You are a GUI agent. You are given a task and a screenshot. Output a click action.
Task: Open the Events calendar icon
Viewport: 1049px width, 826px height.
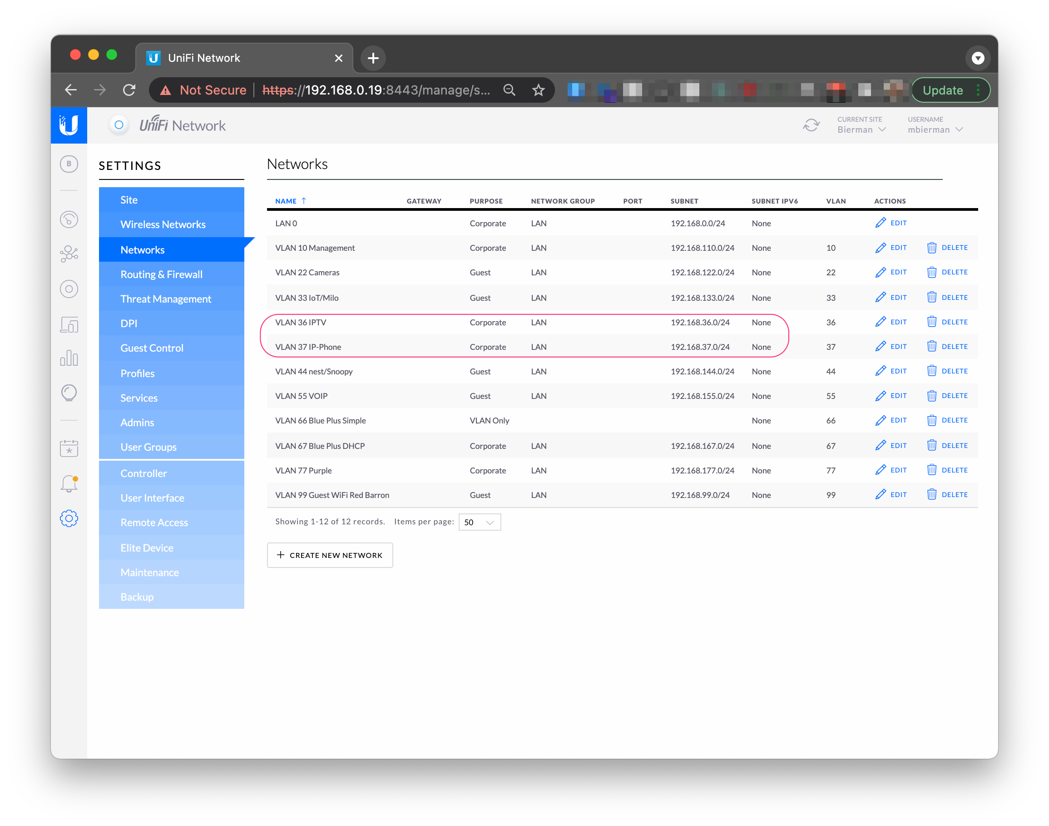click(69, 448)
